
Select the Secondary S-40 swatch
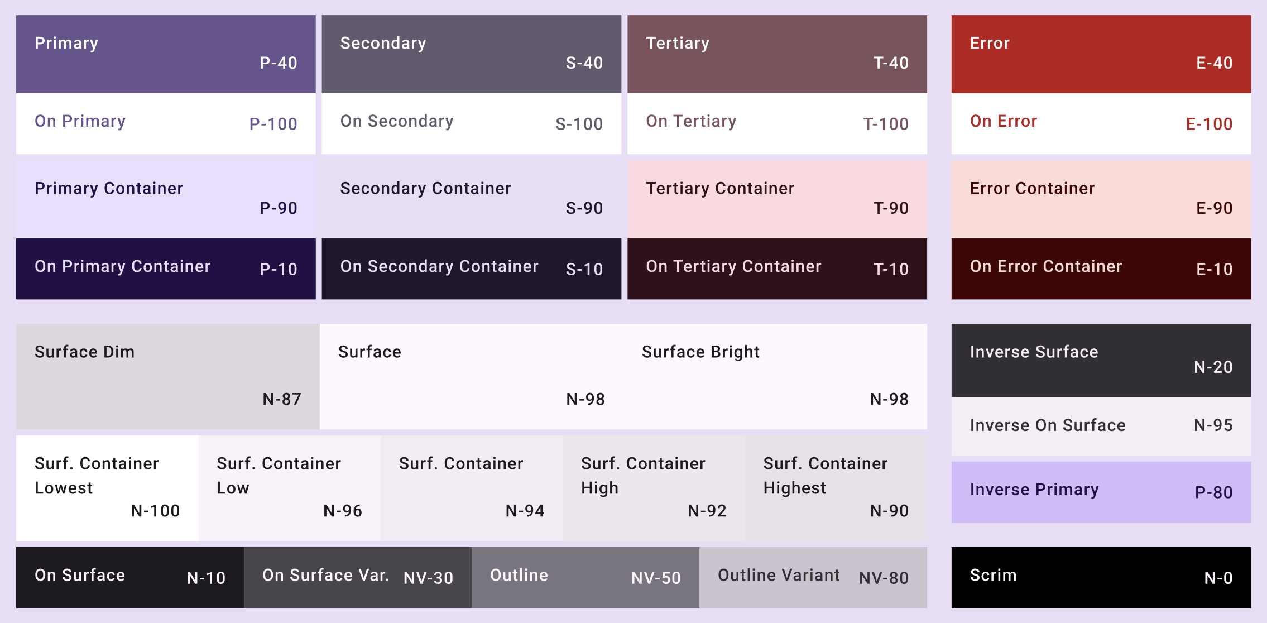(x=471, y=54)
